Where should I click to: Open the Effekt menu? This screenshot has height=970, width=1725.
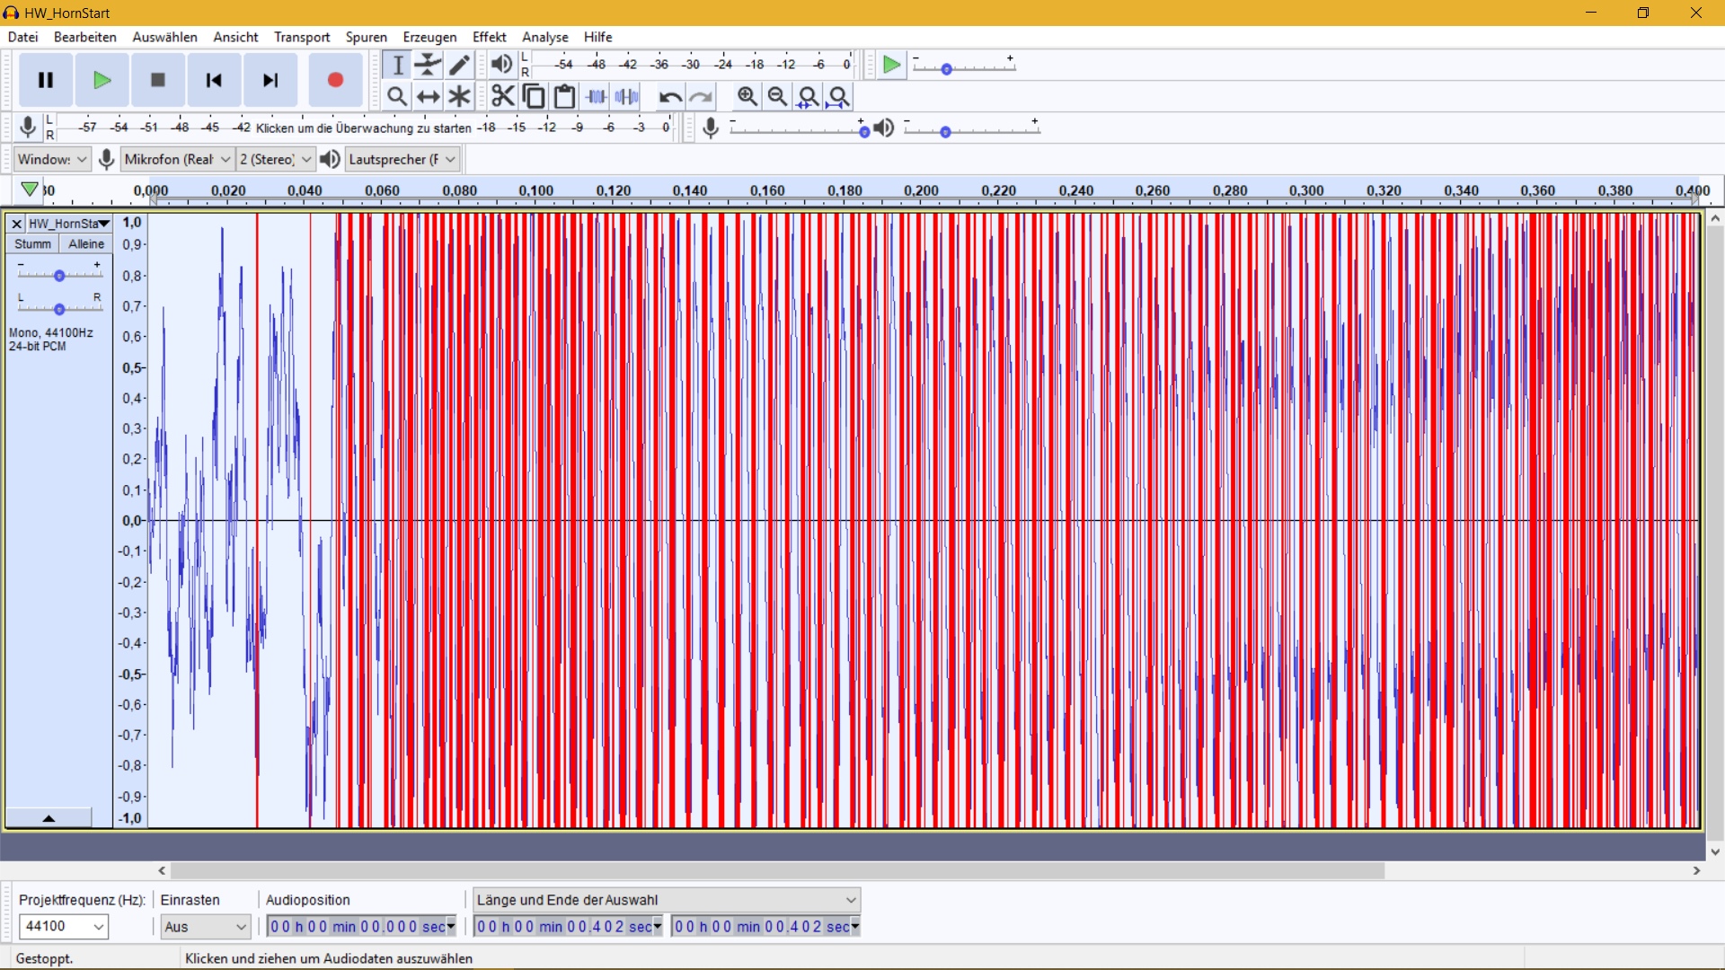click(x=489, y=37)
